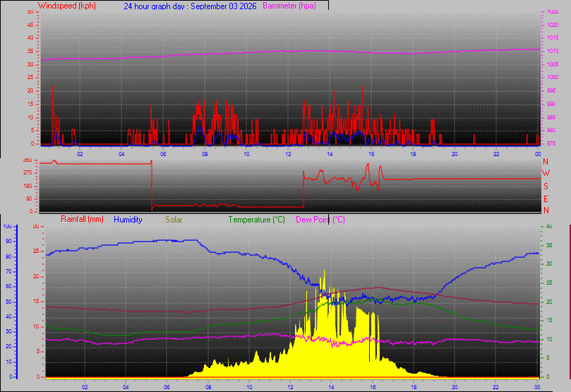
Task: Click the Rainfall (mm) legend label
Action: coord(82,220)
